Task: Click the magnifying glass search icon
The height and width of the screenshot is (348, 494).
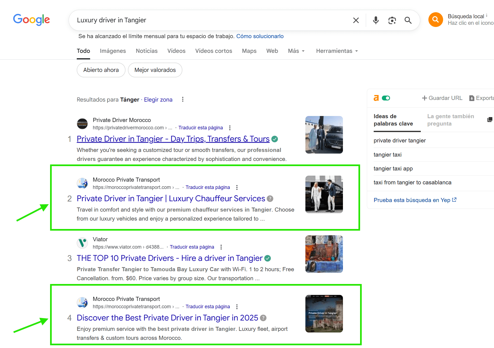Action: [x=408, y=20]
